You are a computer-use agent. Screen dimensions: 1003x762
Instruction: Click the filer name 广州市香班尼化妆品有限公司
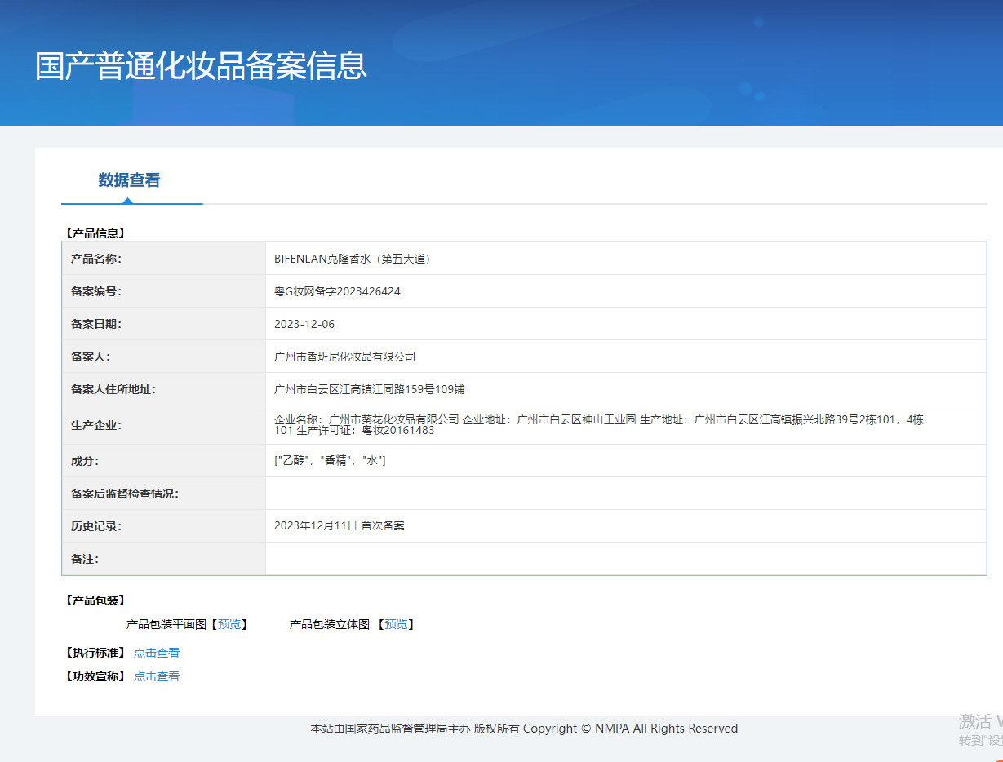[x=345, y=357]
